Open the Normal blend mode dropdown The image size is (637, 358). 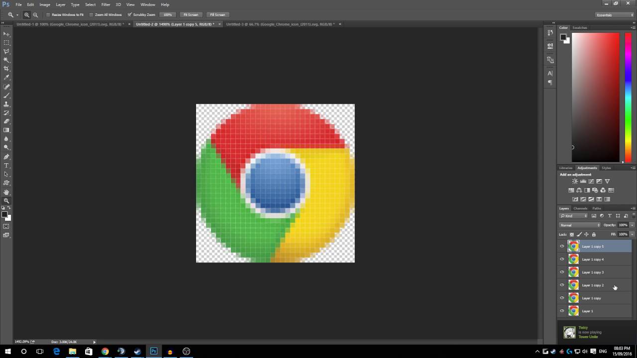580,225
